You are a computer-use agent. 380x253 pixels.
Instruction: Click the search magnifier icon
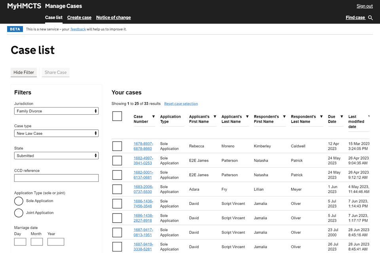(370, 18)
